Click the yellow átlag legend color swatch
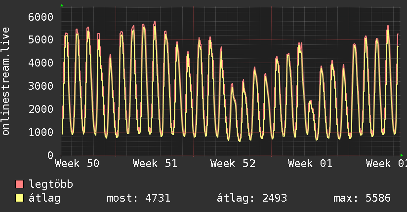This screenshot has width=407, height=212. coord(20,199)
